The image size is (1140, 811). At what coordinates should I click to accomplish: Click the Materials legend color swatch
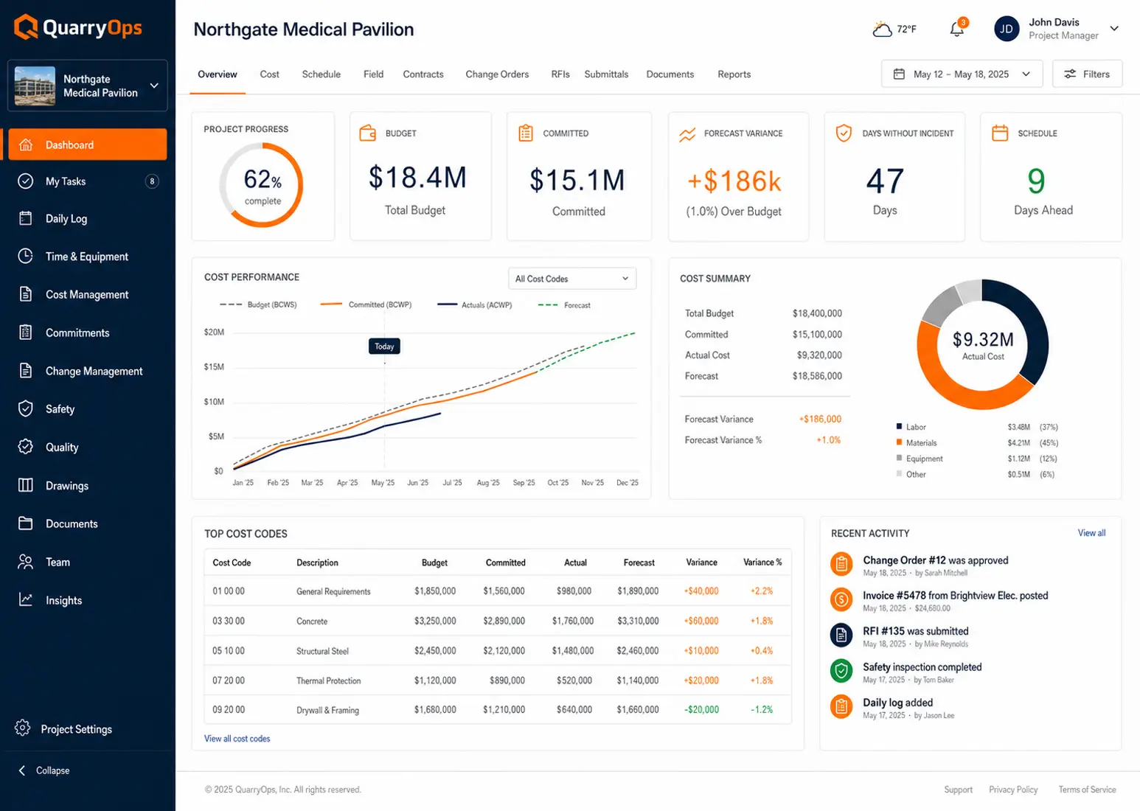coord(899,442)
